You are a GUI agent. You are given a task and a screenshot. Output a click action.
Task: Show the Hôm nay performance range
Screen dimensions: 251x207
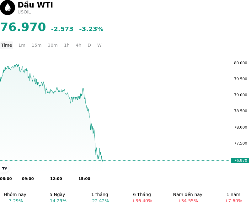[15, 198]
